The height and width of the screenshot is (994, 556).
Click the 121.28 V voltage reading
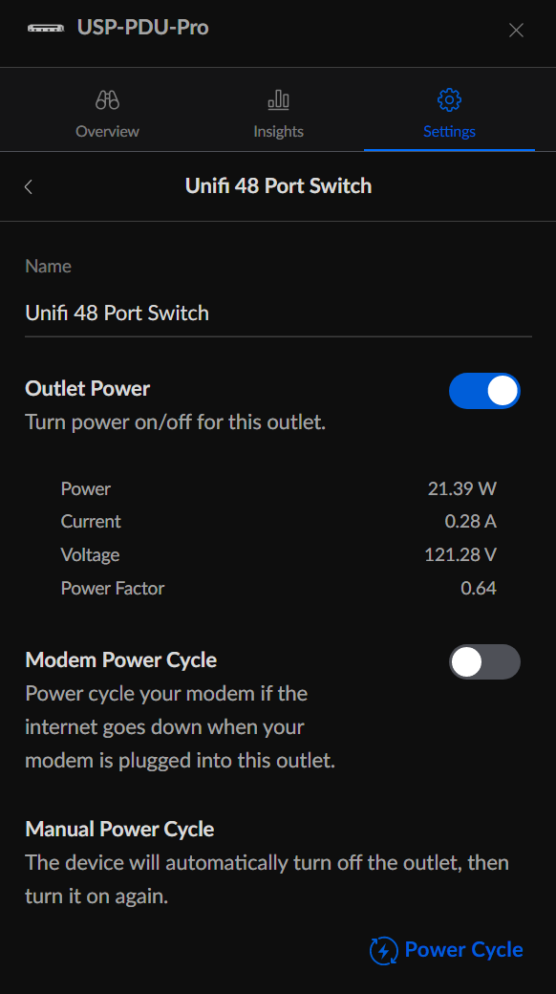point(460,554)
